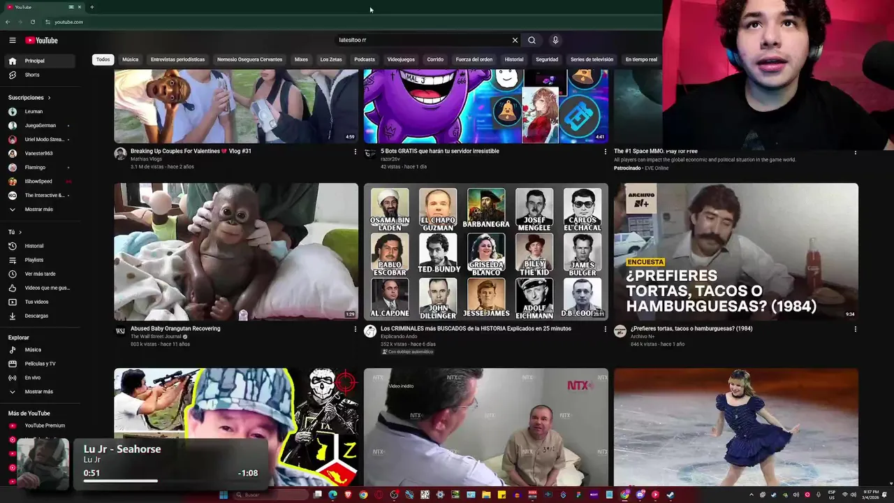Select the Nemesio Oseguera Cervantes chip
894x503 pixels.
[x=249, y=59]
